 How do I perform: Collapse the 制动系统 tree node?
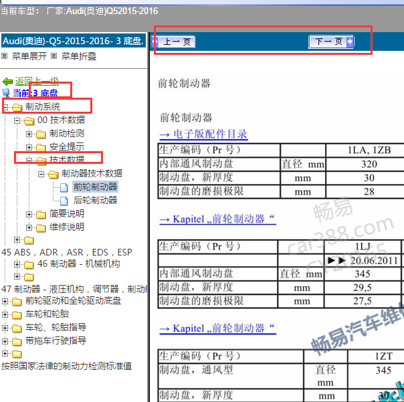click(x=5, y=106)
